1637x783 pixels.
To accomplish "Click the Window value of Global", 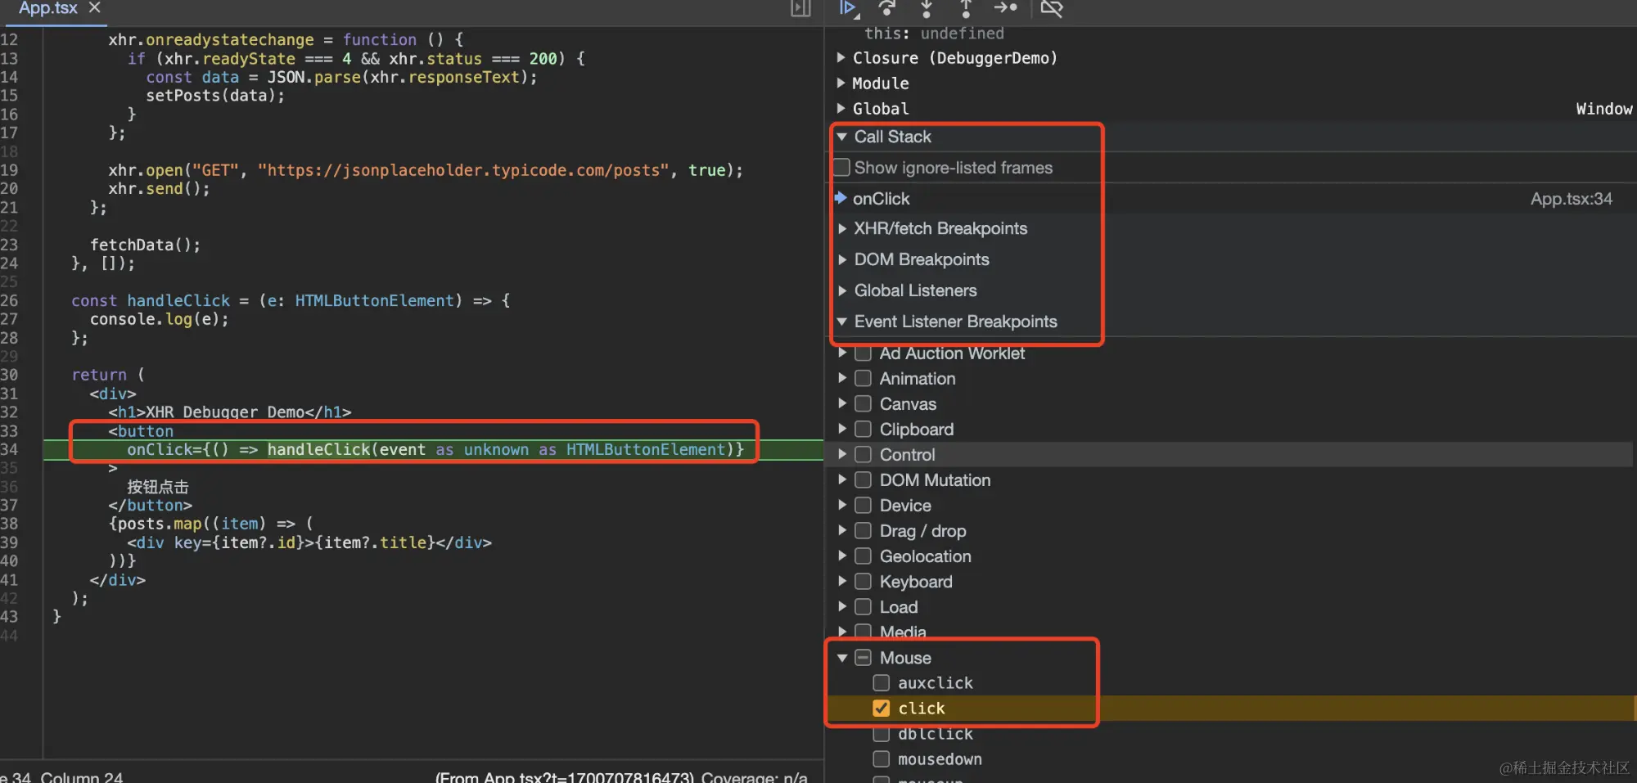I will [x=1603, y=109].
